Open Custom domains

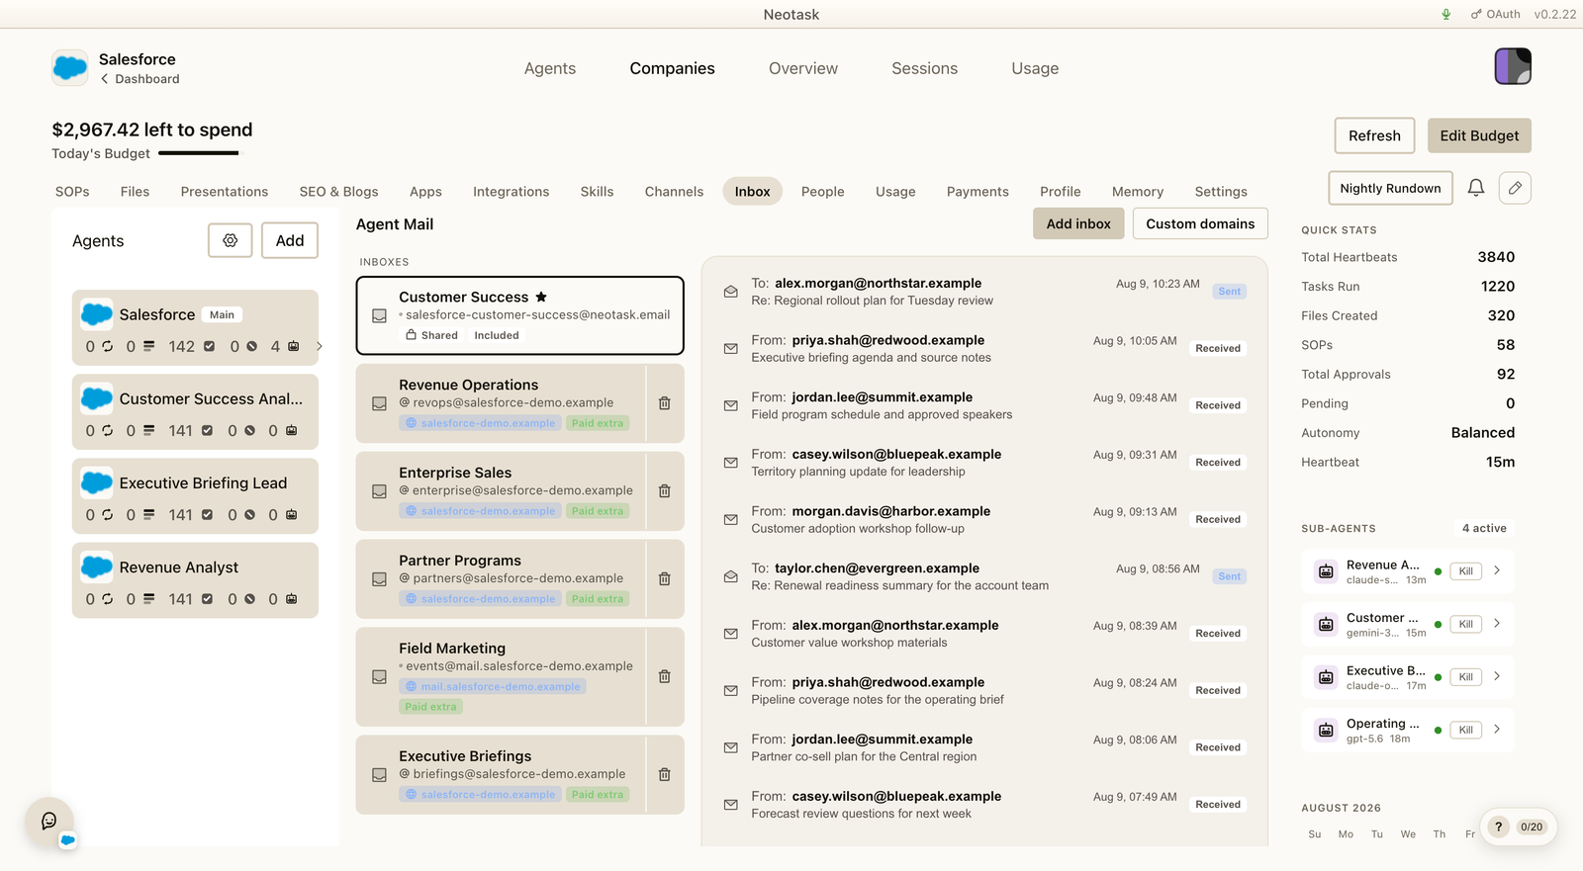(x=1200, y=223)
